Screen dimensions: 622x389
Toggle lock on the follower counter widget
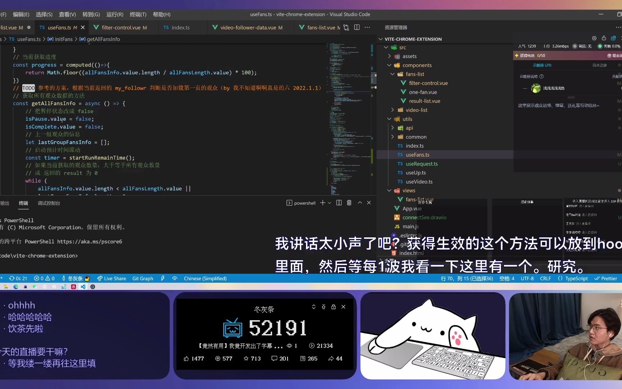click(x=333, y=307)
